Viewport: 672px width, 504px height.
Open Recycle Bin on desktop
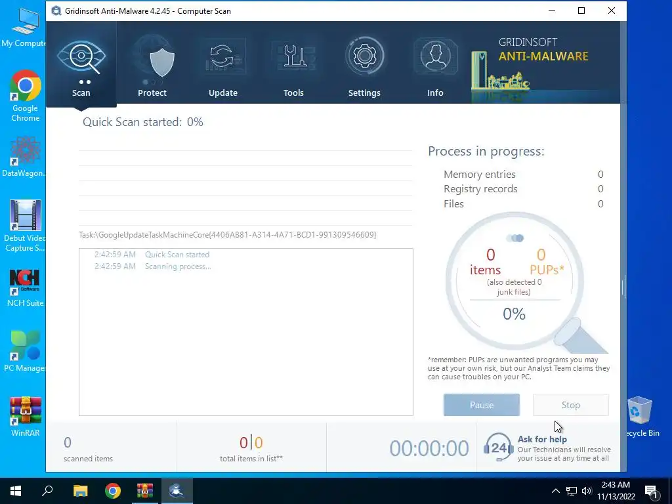pyautogui.click(x=642, y=417)
